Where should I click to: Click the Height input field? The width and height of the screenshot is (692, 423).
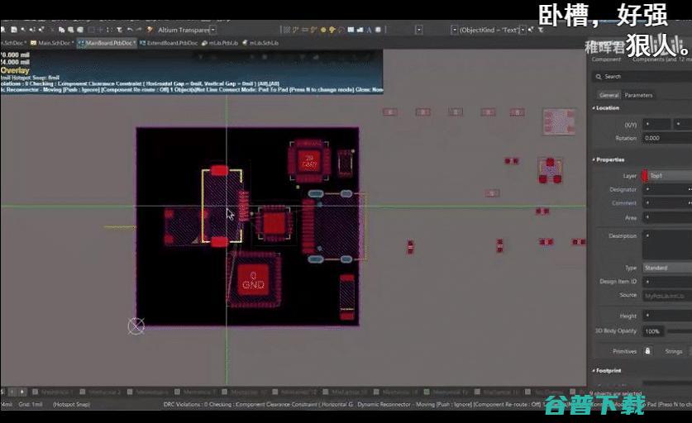pos(667,316)
